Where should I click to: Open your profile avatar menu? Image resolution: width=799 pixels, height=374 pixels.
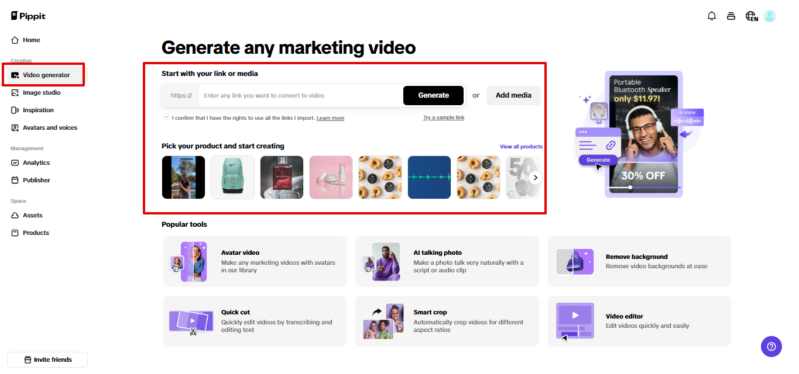pos(769,16)
